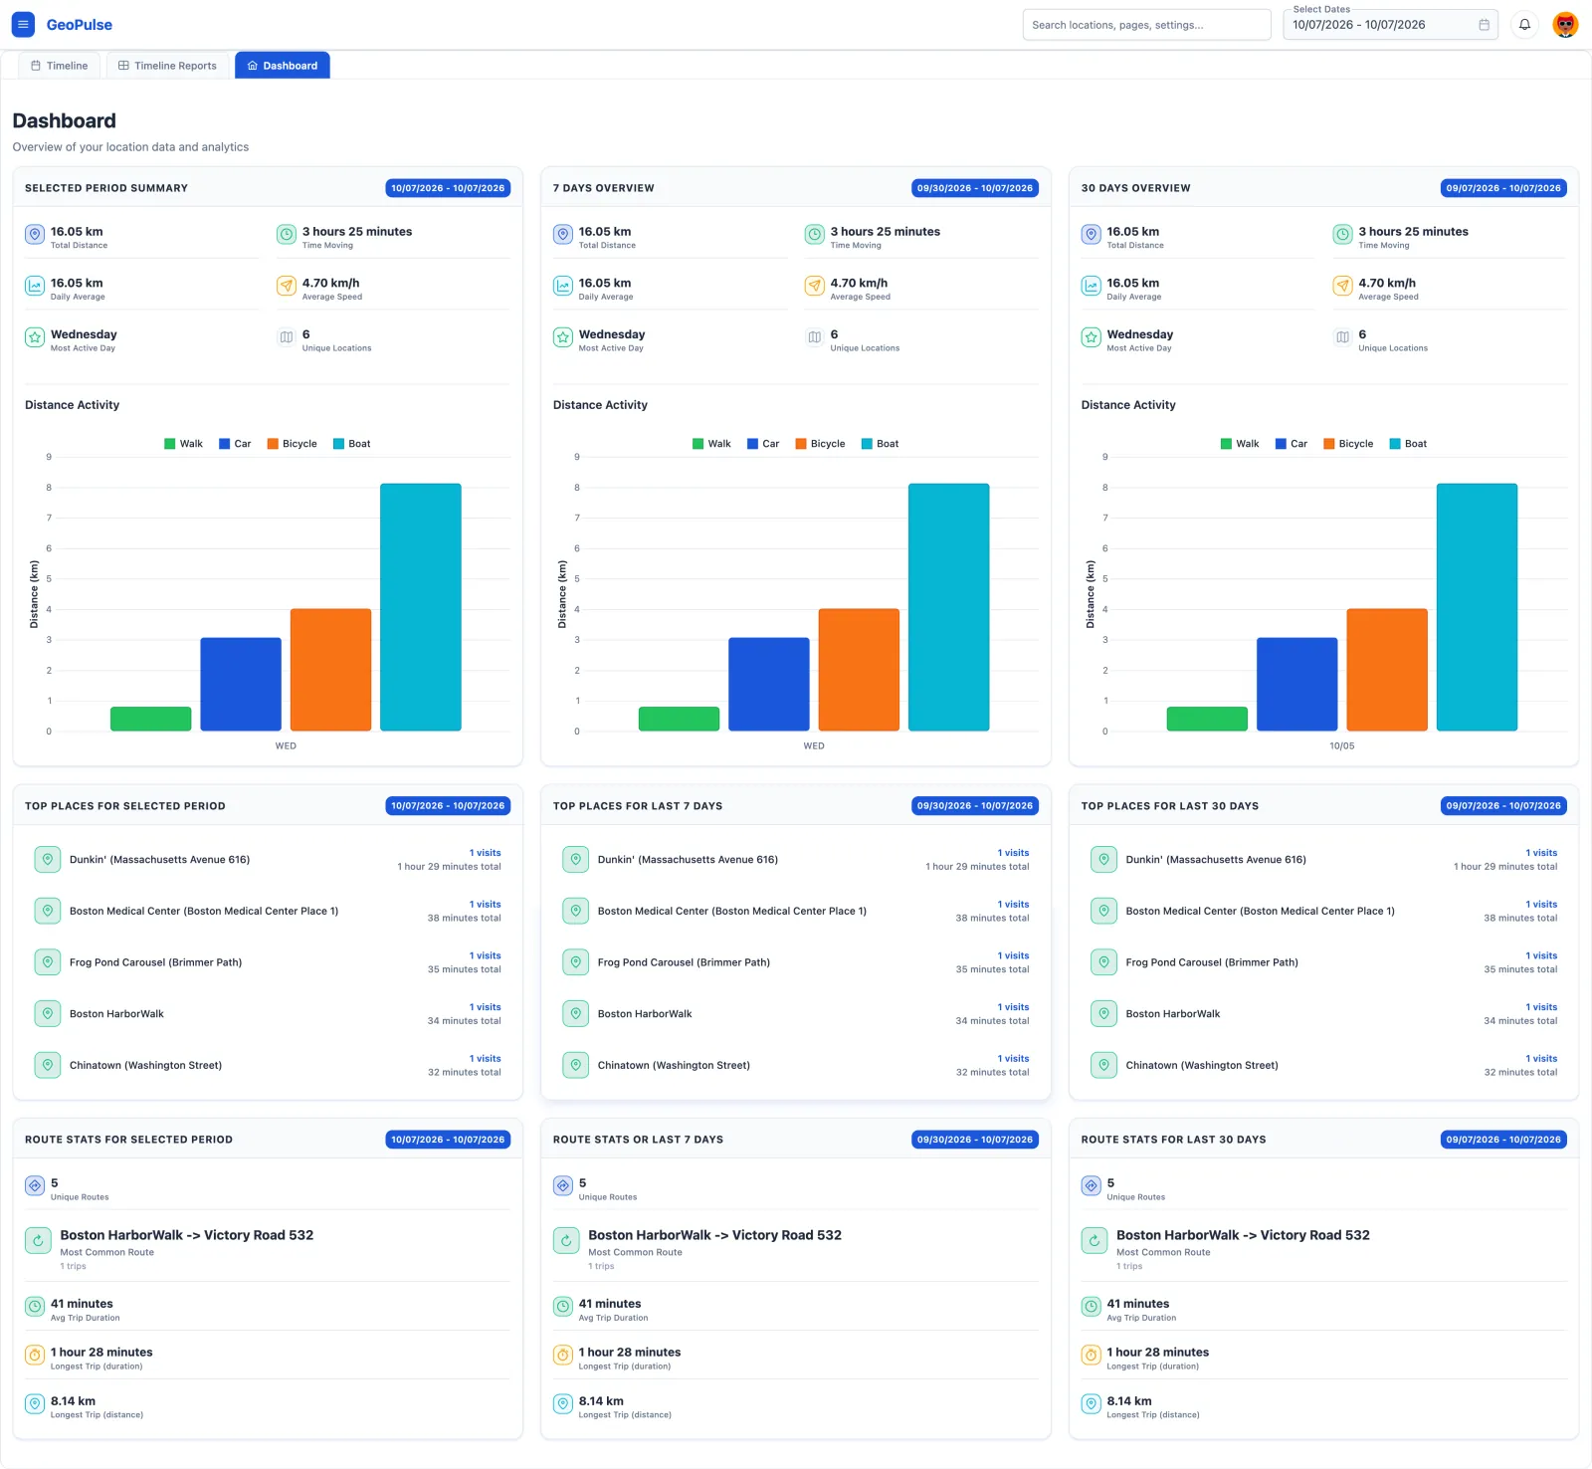Click Total Distance icon in Selected Period Summary
This screenshot has width=1592, height=1469.
pos(35,235)
